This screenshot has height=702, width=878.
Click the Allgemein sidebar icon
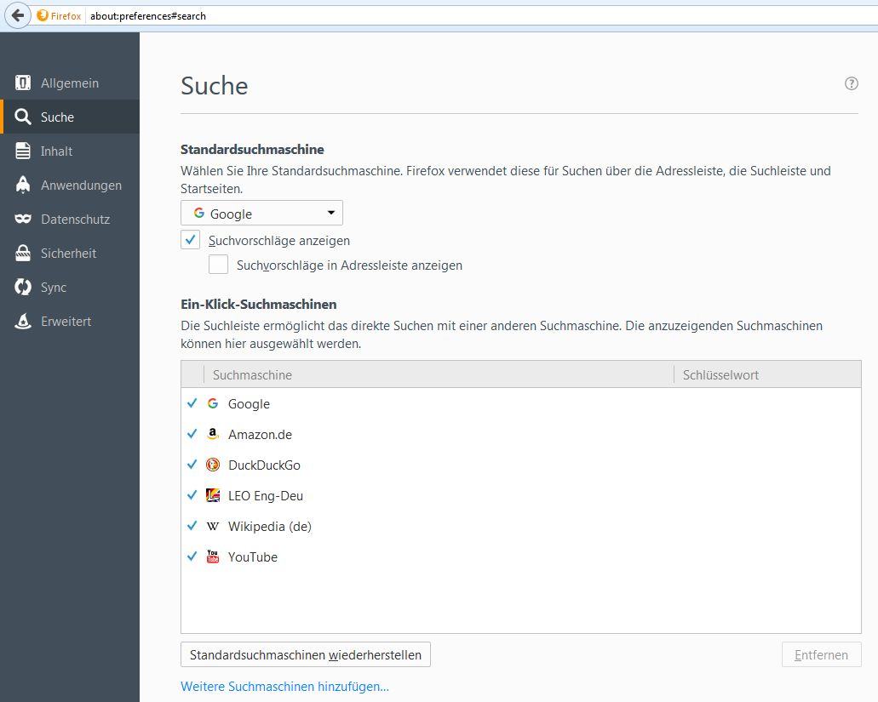coord(23,83)
